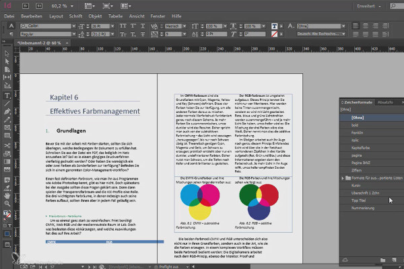
Task: Open the Bearbeiten menu
Action: tap(32, 16)
